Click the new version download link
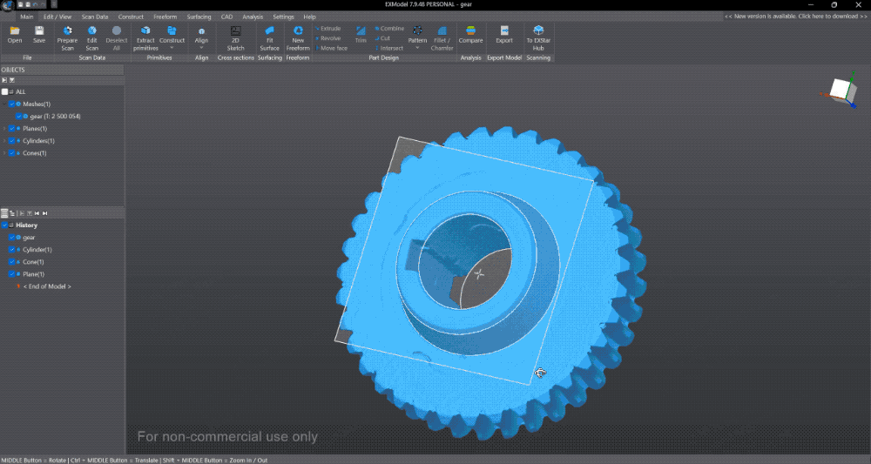 pos(795,17)
